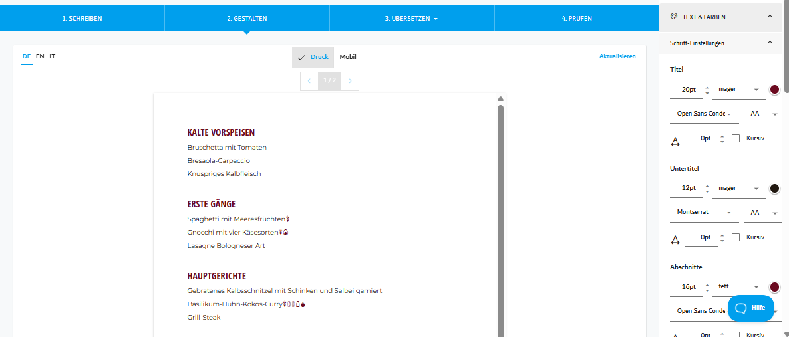Click the 1 / 2 page indicator

(329, 81)
